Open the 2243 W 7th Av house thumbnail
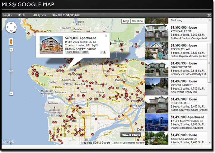Viewport: 215px width, 153px height. coord(157,51)
